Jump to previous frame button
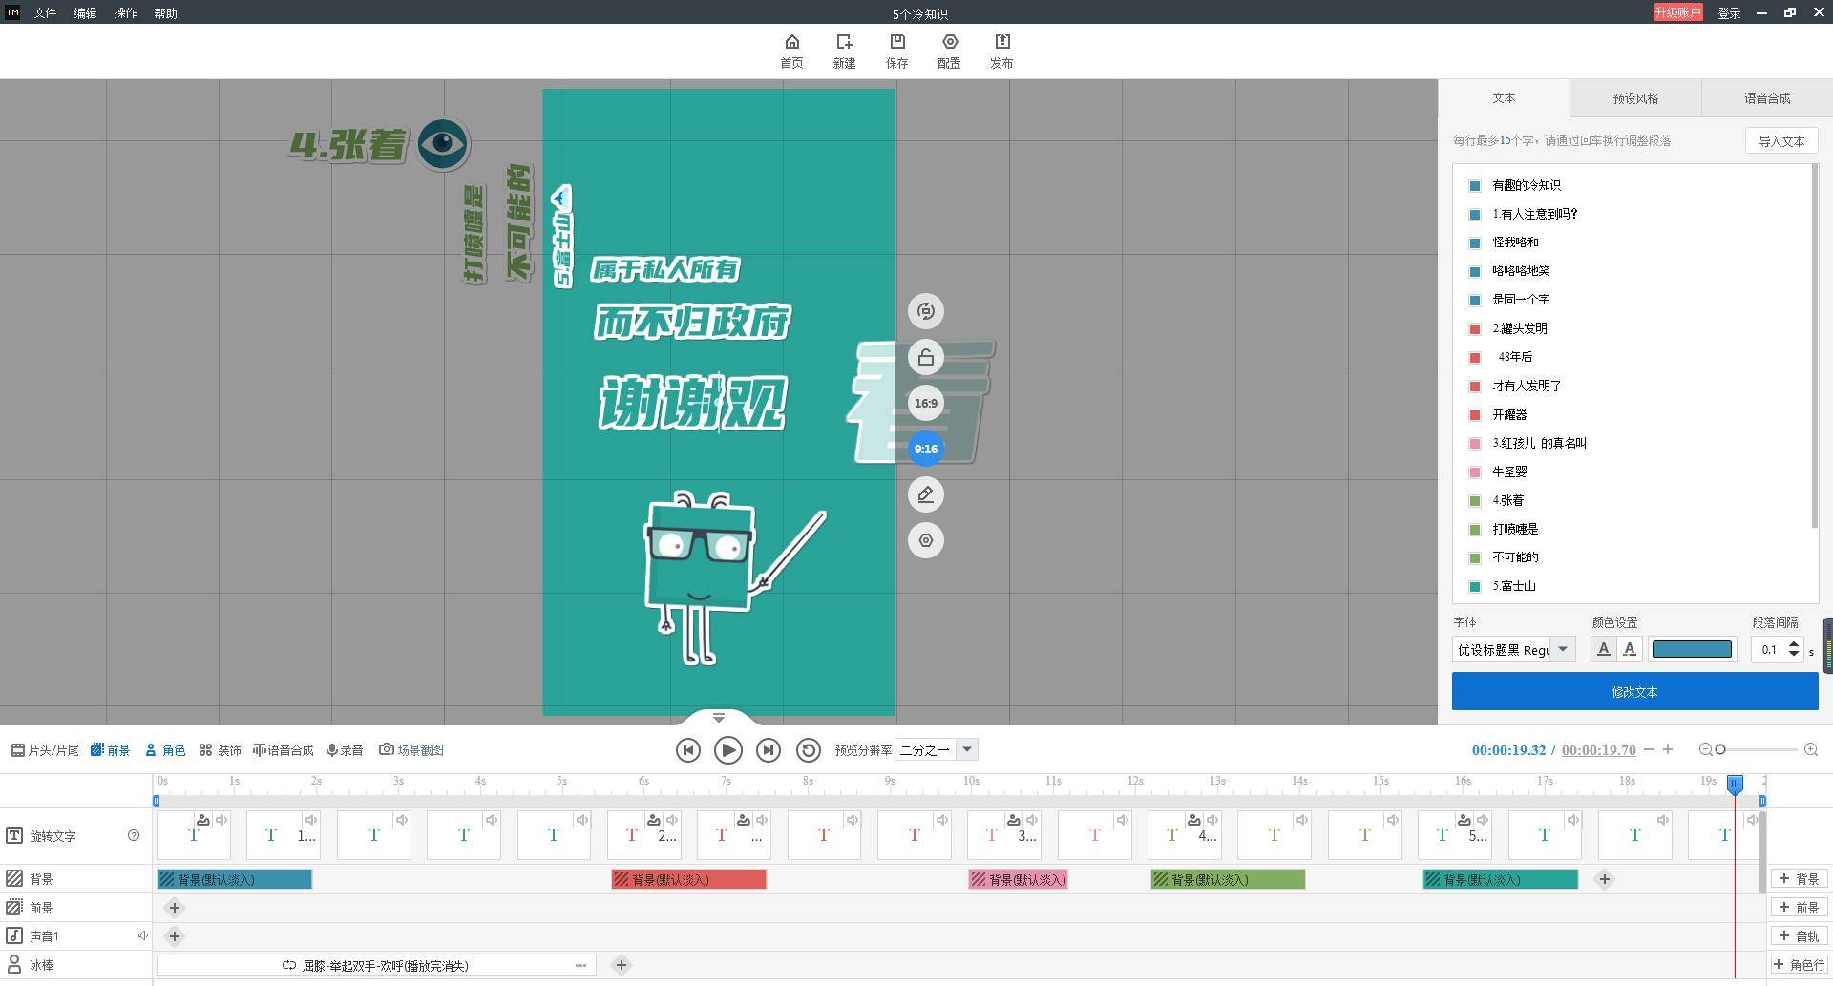The width and height of the screenshot is (1833, 986). (687, 750)
